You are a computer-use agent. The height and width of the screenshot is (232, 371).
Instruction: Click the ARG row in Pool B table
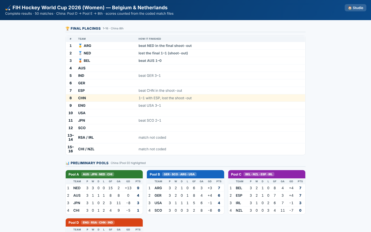pyautogui.click(x=185, y=188)
